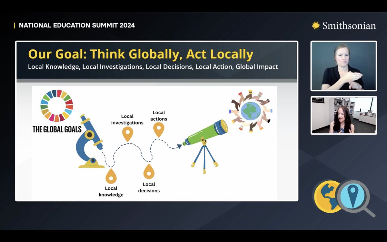Screen dimensions: 387x242
Task: Click the subtitle beginning "Local Knowledge, Local Investigations"
Action: pos(153,67)
